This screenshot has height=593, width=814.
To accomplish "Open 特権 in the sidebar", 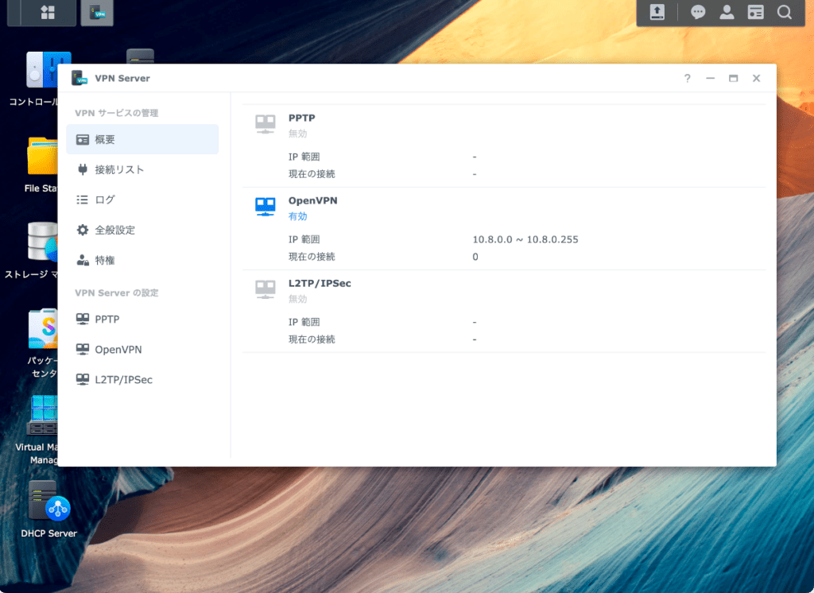I will (x=142, y=260).
